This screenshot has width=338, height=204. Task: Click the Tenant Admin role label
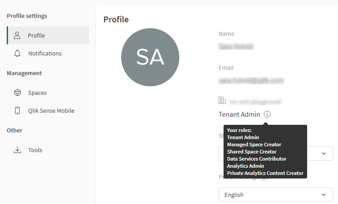(x=239, y=114)
